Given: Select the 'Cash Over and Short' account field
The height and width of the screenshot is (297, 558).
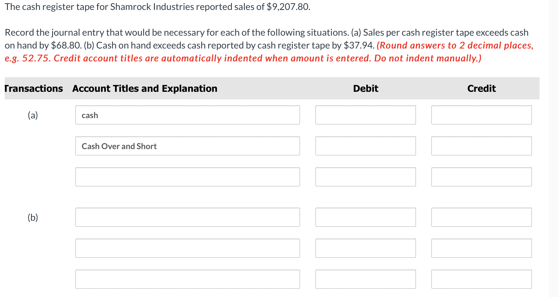Looking at the screenshot, I should pos(187,146).
